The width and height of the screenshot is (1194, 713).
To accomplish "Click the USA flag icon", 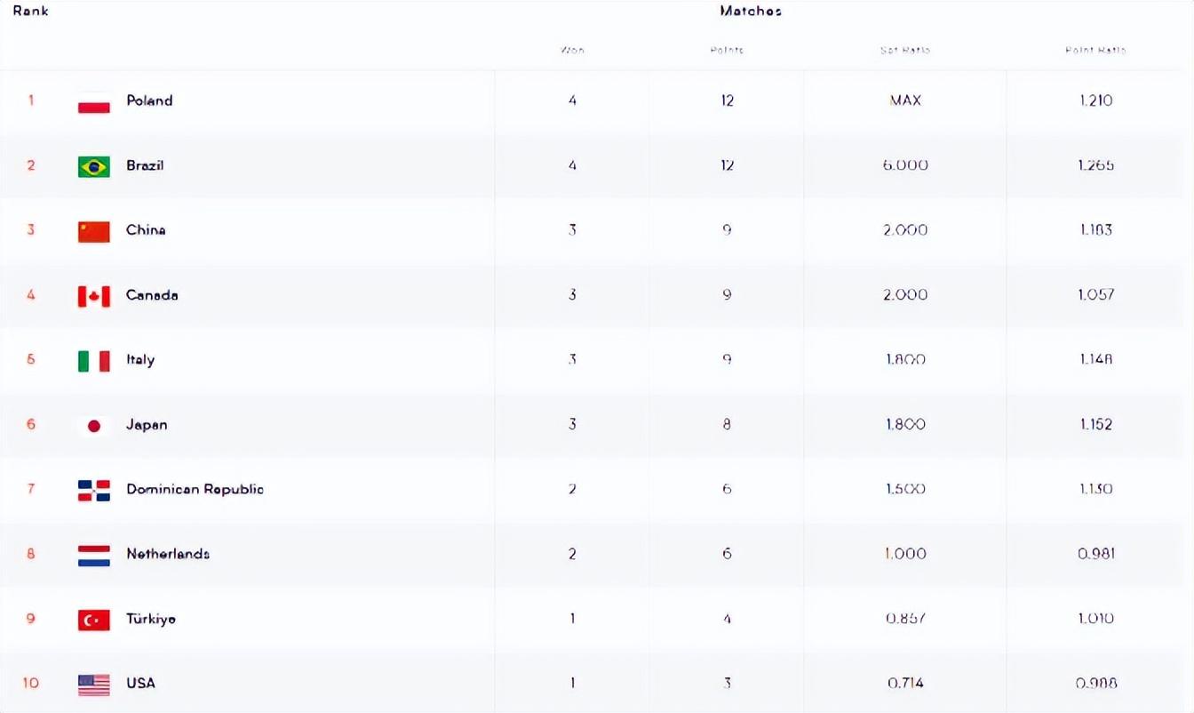I will point(94,684).
